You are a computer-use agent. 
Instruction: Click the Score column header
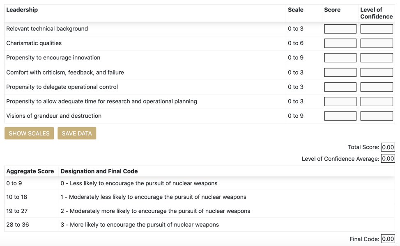(332, 10)
